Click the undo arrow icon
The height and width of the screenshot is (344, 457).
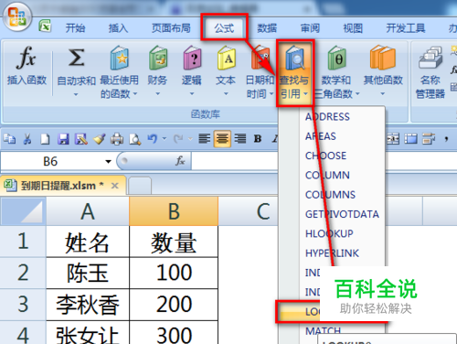click(x=153, y=139)
